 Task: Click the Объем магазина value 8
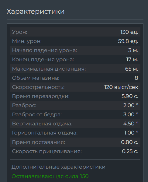136,78
